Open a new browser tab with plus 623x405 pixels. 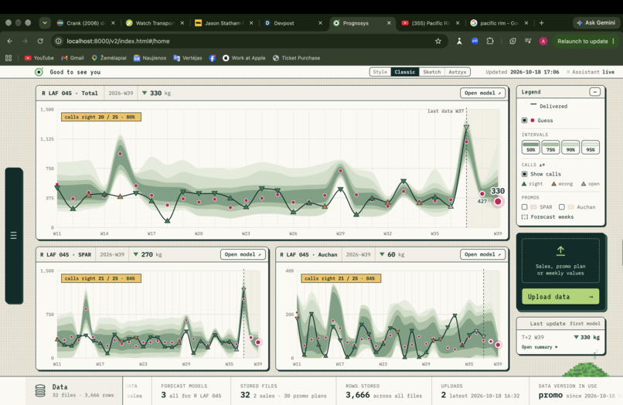541,23
